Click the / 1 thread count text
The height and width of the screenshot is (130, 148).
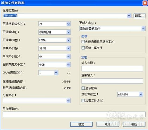(x=69, y=73)
